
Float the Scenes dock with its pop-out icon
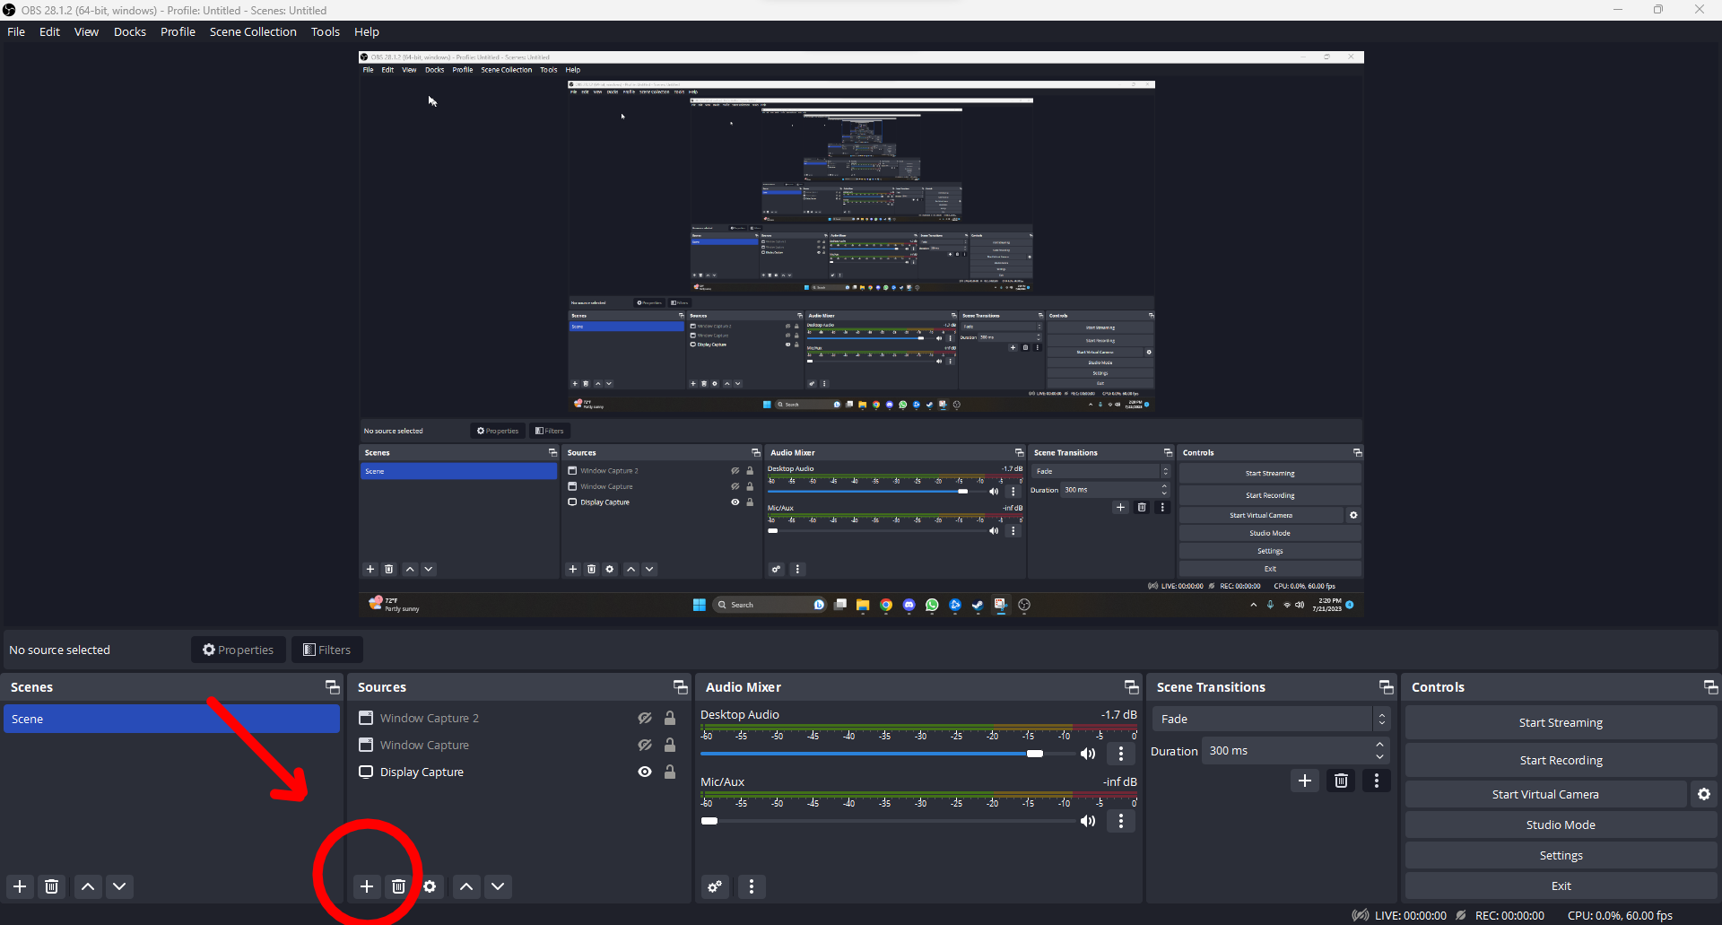click(x=333, y=687)
